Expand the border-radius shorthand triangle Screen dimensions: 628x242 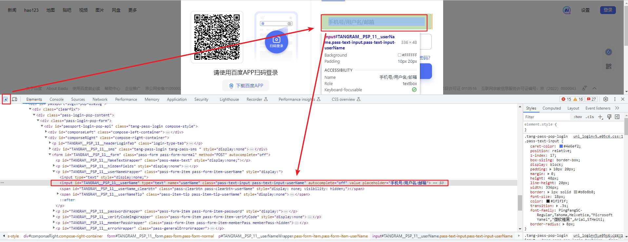coord(563,224)
